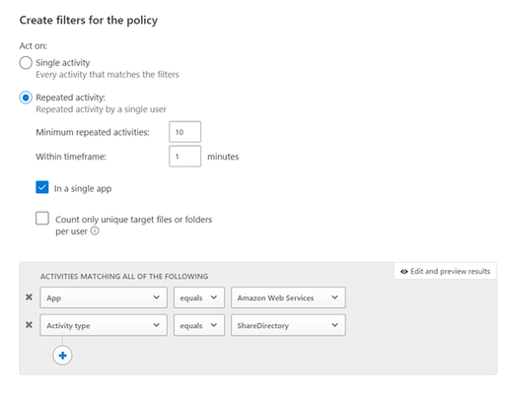The image size is (510, 394).
Task: Open the Activity type field dropdown
Action: (x=104, y=325)
